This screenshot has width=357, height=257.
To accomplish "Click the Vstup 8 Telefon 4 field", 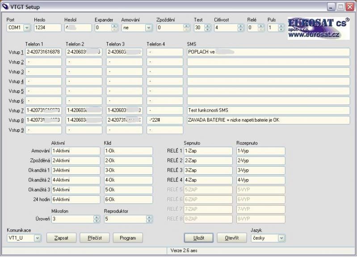I will 164,120.
